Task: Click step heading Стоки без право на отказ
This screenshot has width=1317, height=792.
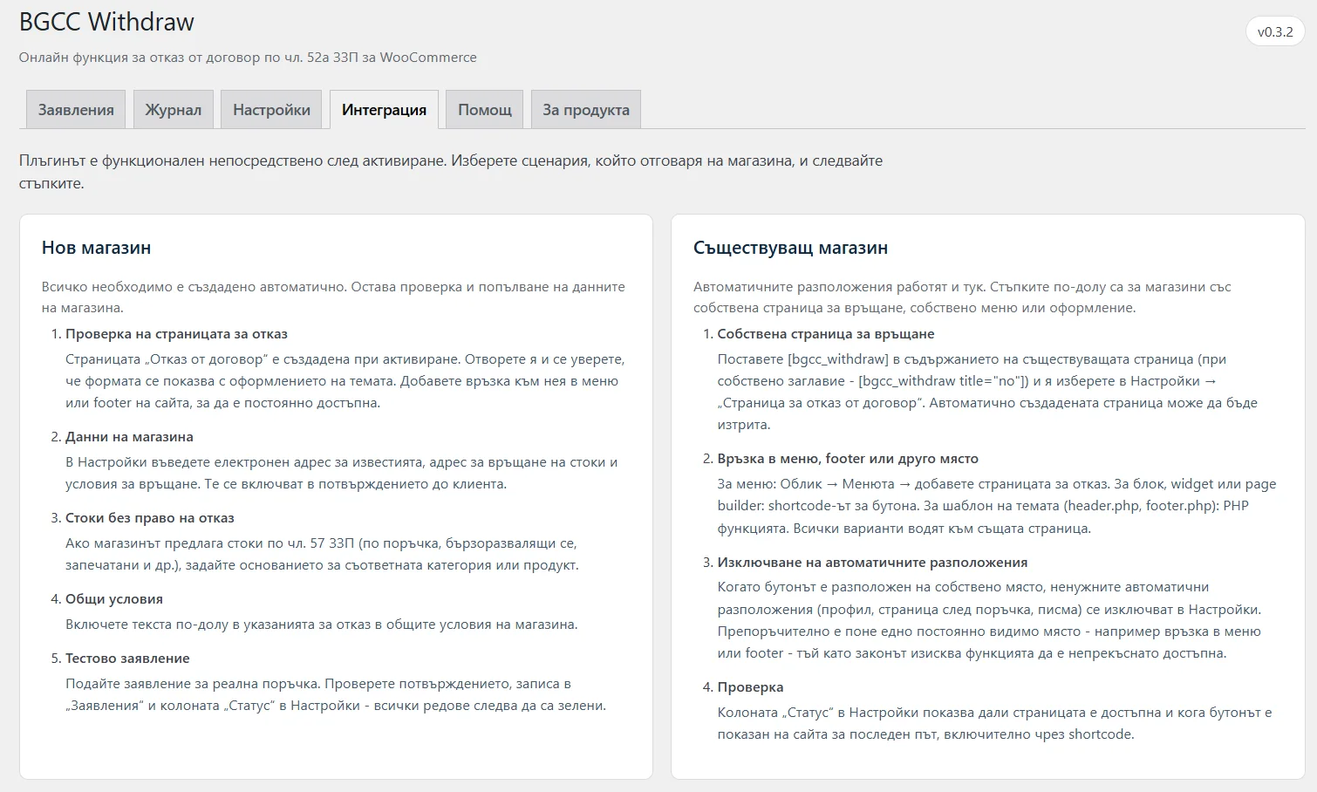Action: 150,517
